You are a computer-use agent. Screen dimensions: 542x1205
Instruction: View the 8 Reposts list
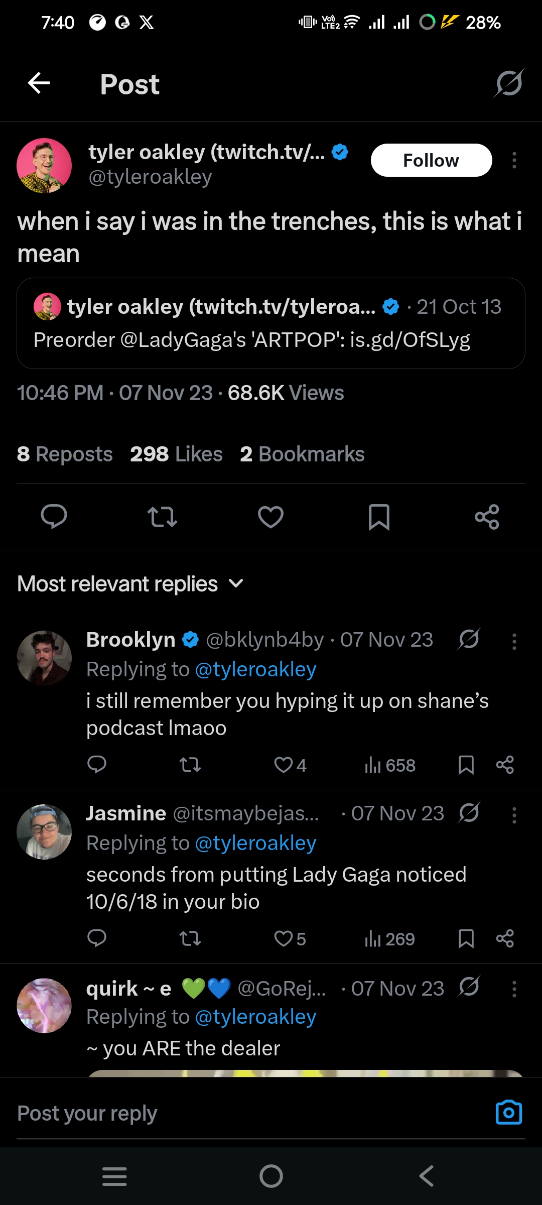click(x=65, y=454)
